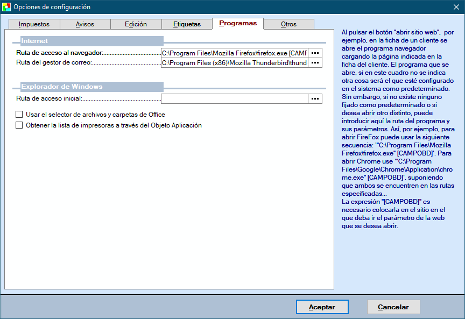Screen dimensions: 465x319
Task: Click the empty initial access path field
Action: pyautogui.click(x=234, y=98)
